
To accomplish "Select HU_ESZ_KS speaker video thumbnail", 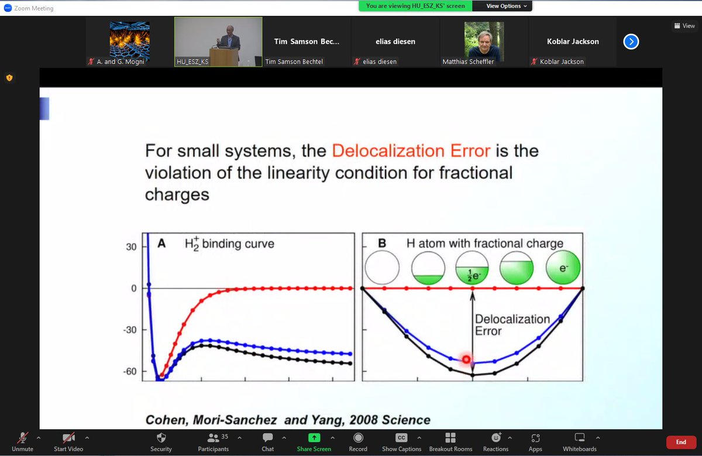I will 218,42.
